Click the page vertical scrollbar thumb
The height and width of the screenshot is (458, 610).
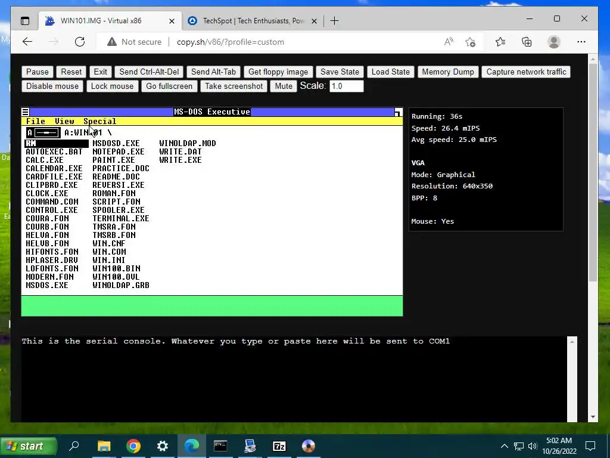(x=593, y=172)
